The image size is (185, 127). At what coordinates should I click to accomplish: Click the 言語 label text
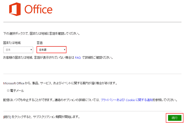point(40,43)
